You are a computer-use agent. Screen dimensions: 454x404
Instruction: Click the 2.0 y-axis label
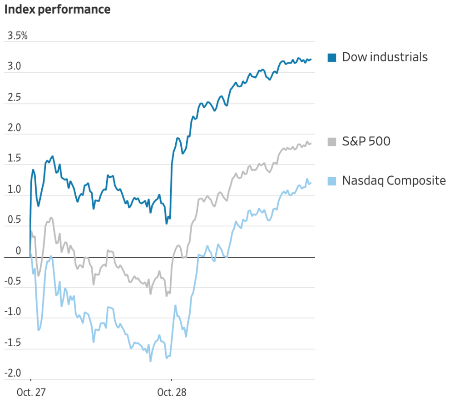[14, 128]
